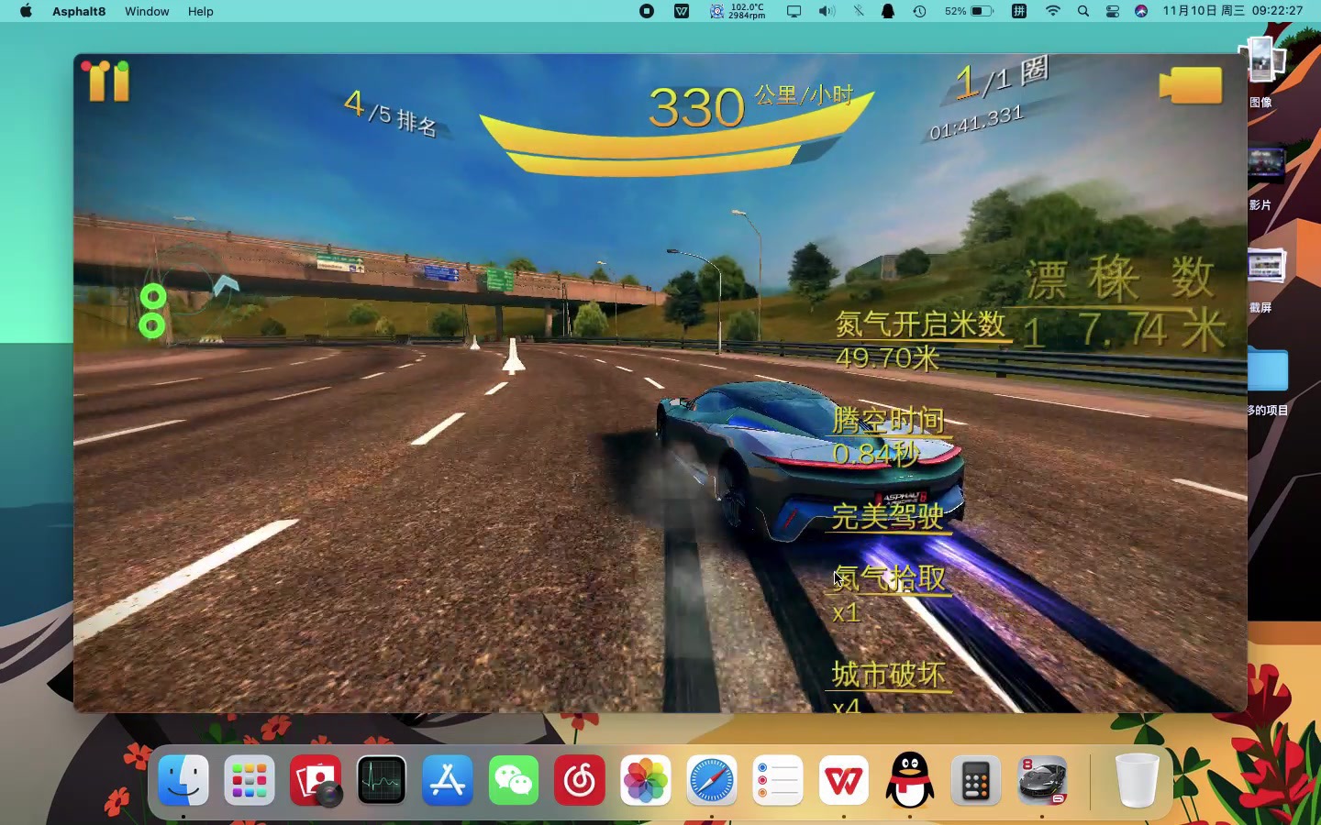This screenshot has width=1321, height=825.
Task: Click the 1/1 圈 lap counter
Action: tap(1002, 78)
